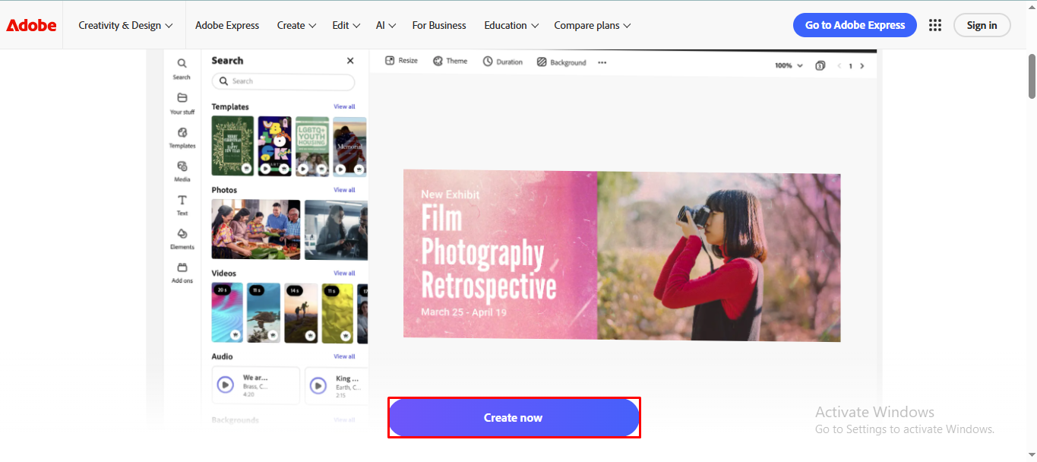Expand the Edit dropdown menu
Viewport: 1037px width, 462px height.
click(346, 25)
